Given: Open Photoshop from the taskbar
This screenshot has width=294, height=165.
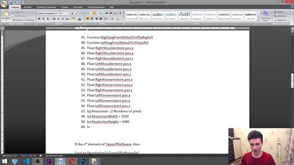Looking at the screenshot, I should pos(83,161).
